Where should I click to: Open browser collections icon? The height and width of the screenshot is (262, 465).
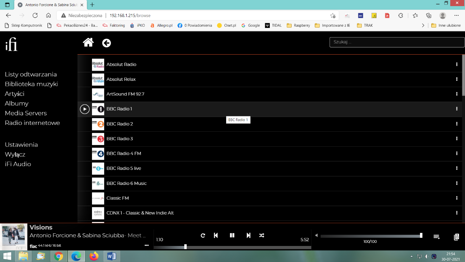click(429, 15)
